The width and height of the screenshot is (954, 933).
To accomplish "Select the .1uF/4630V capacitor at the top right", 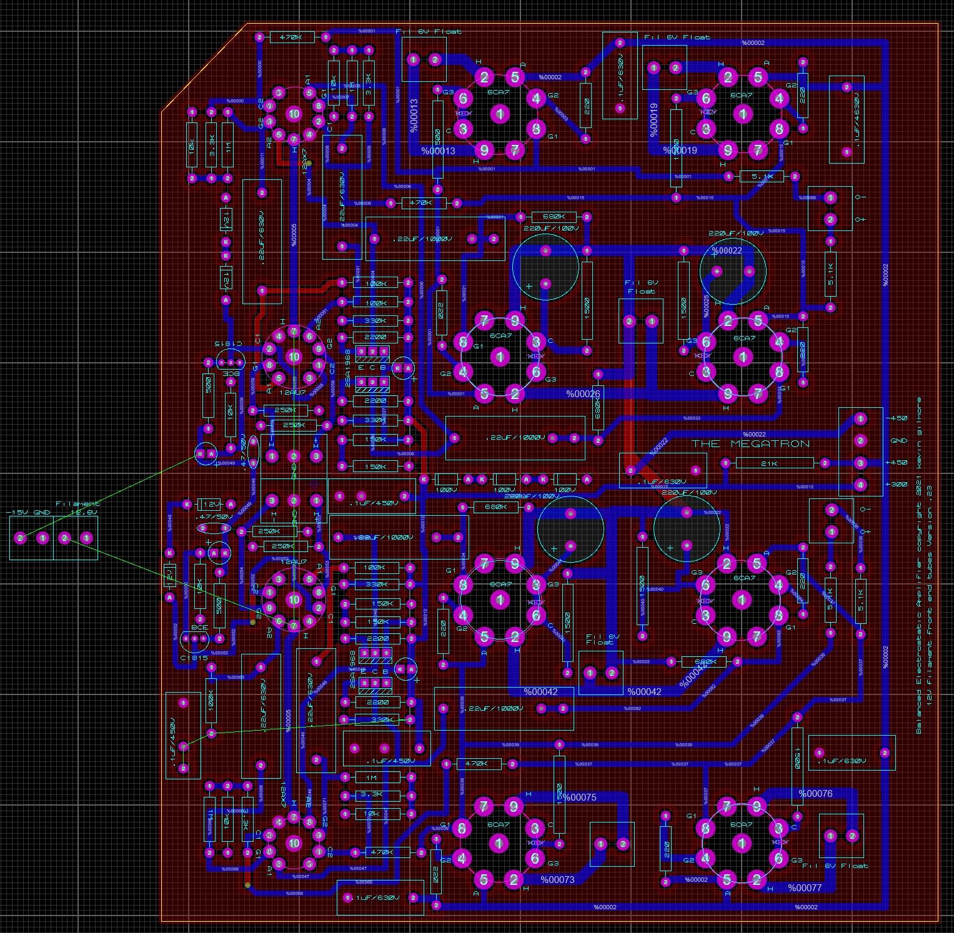I will [x=847, y=119].
